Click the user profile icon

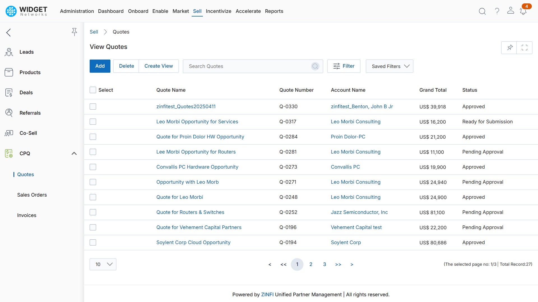tap(511, 11)
